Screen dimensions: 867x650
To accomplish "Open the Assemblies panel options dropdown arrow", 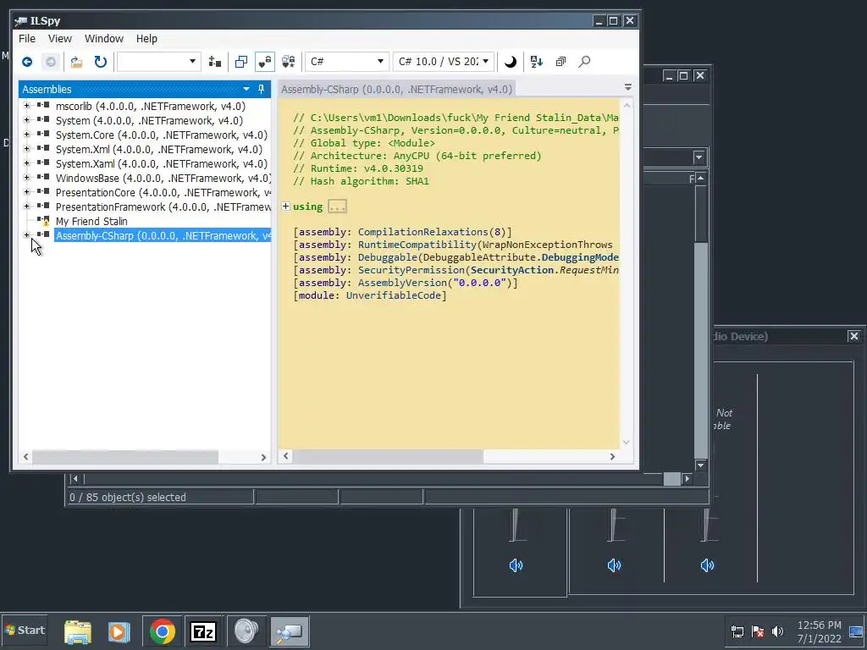I will tap(246, 89).
